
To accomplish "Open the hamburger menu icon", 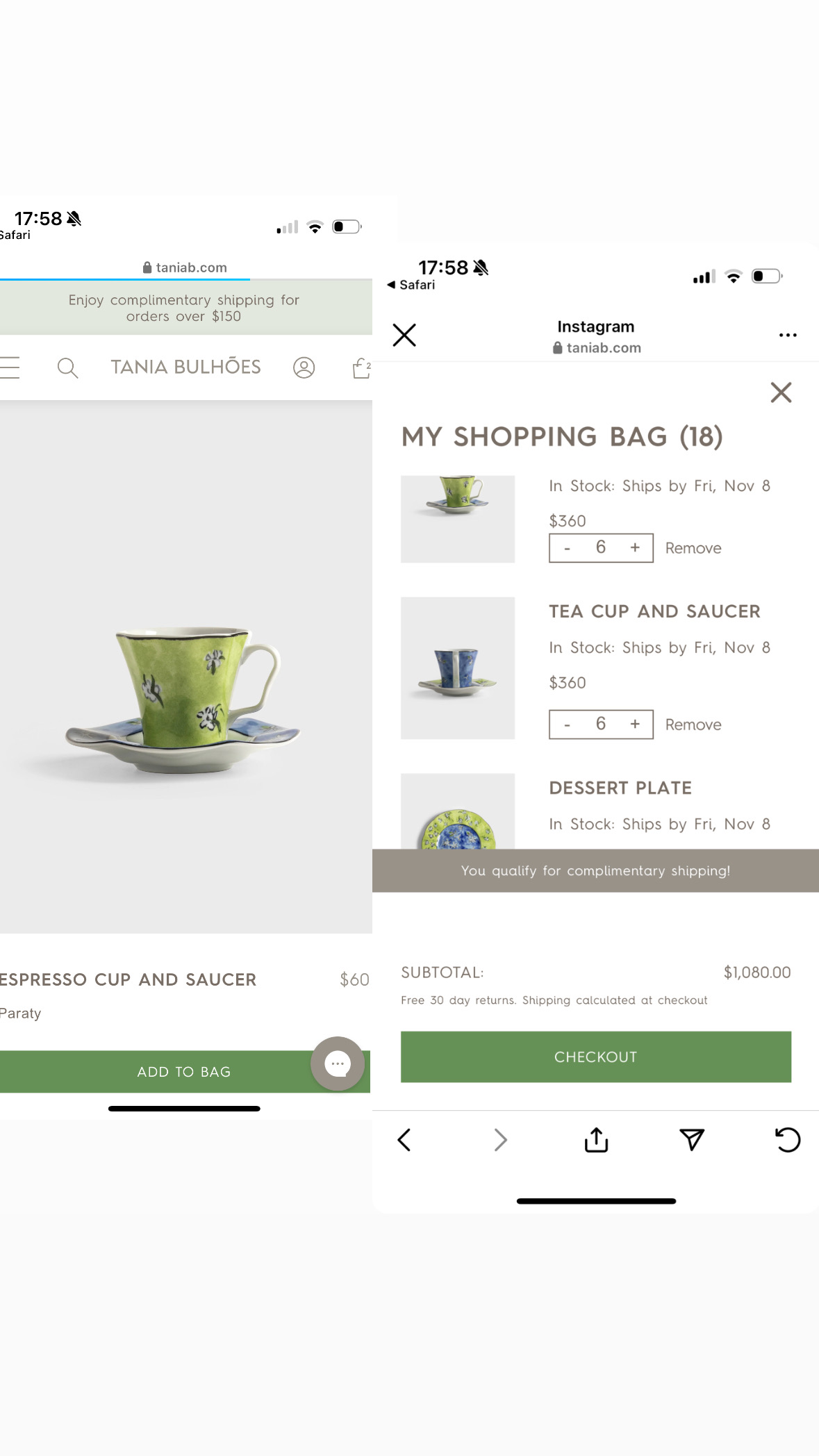I will 10,367.
